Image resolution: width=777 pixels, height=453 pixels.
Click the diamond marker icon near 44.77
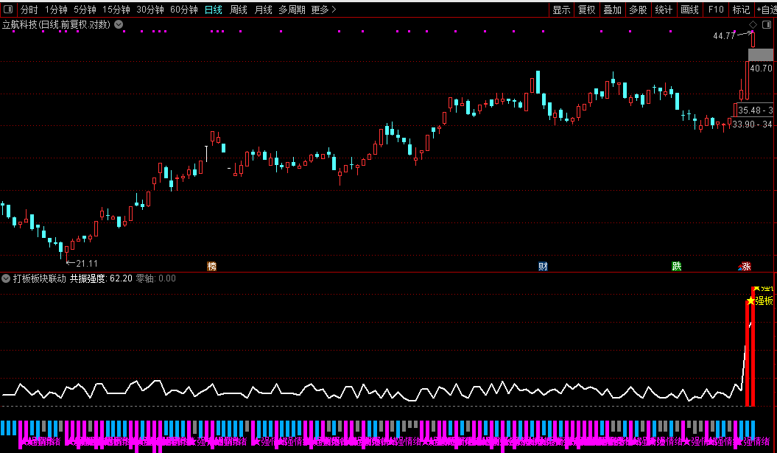click(753, 24)
